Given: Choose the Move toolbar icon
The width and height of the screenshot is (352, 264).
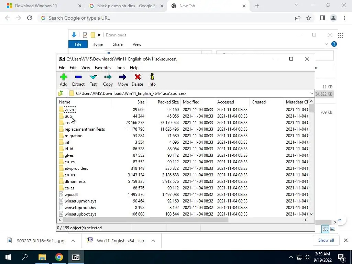Looking at the screenshot, I should [123, 80].
